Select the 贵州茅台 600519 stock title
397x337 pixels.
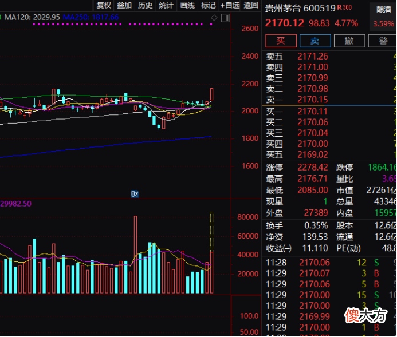pyautogui.click(x=300, y=9)
